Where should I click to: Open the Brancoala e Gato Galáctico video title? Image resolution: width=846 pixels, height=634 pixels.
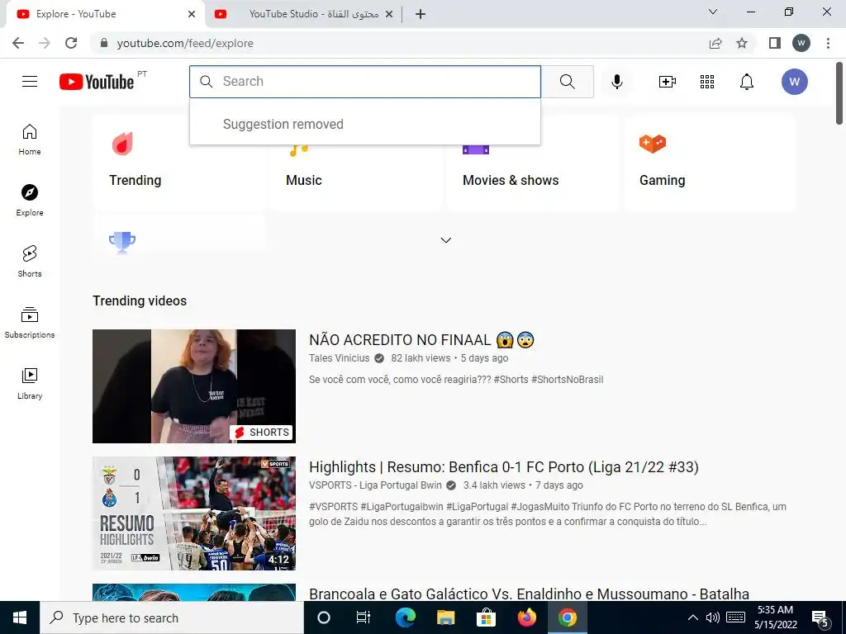click(529, 594)
